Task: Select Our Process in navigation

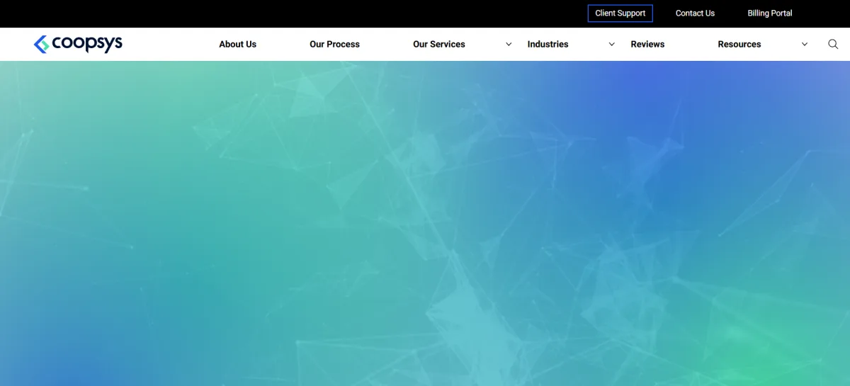Action: click(x=334, y=44)
